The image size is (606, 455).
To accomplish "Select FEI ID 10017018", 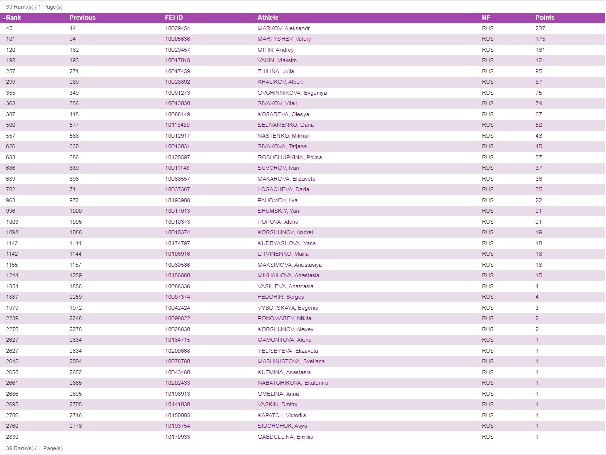I will [178, 61].
